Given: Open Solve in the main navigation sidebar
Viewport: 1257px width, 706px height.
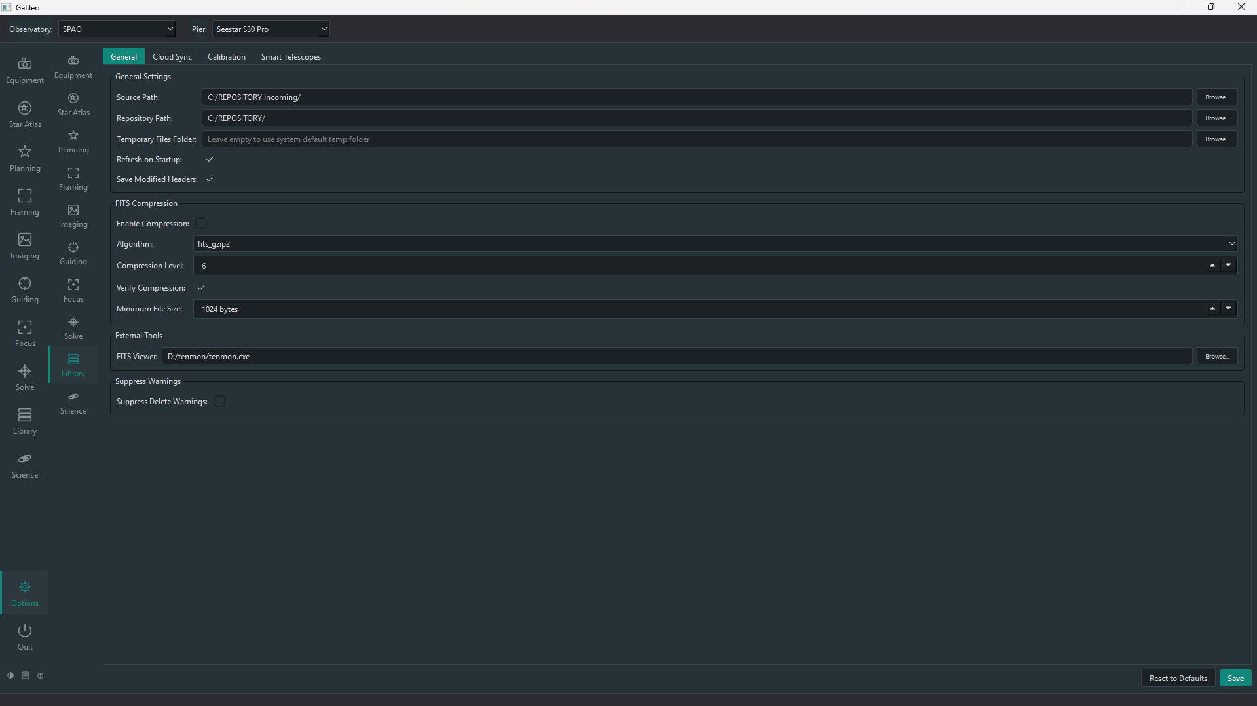Looking at the screenshot, I should click(x=25, y=377).
